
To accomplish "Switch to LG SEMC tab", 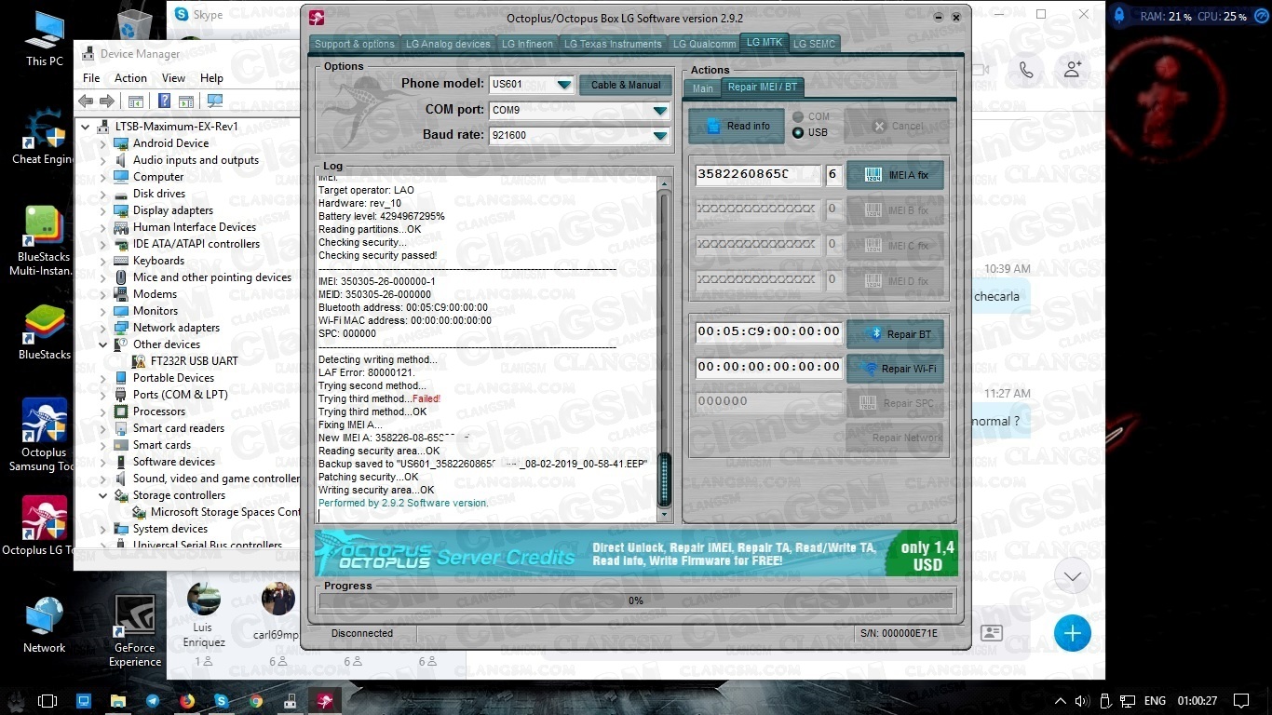I will [x=815, y=44].
